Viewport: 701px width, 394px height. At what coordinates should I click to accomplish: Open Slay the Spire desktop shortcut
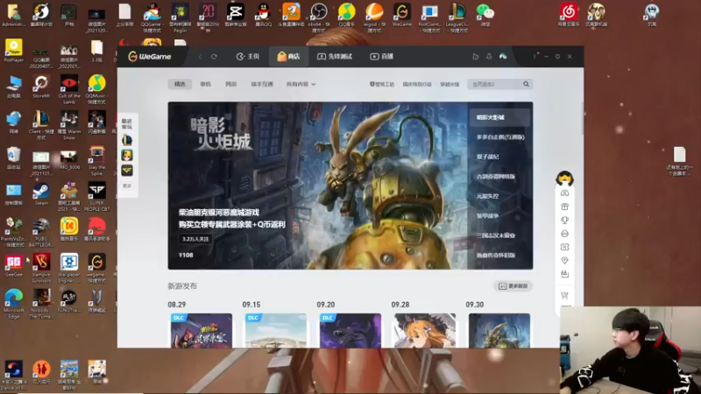click(x=96, y=161)
